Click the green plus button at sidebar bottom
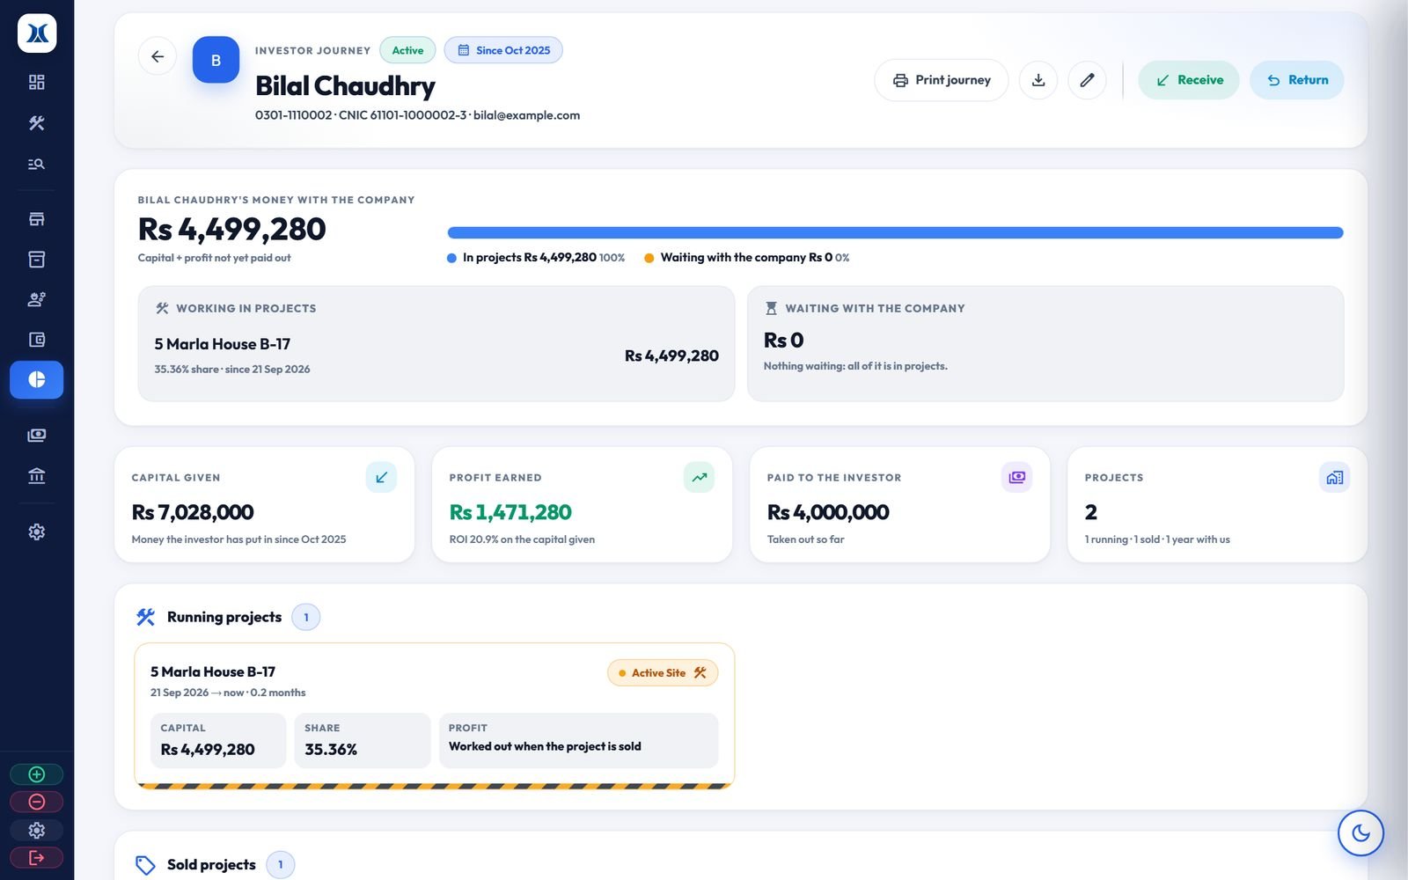 click(37, 774)
